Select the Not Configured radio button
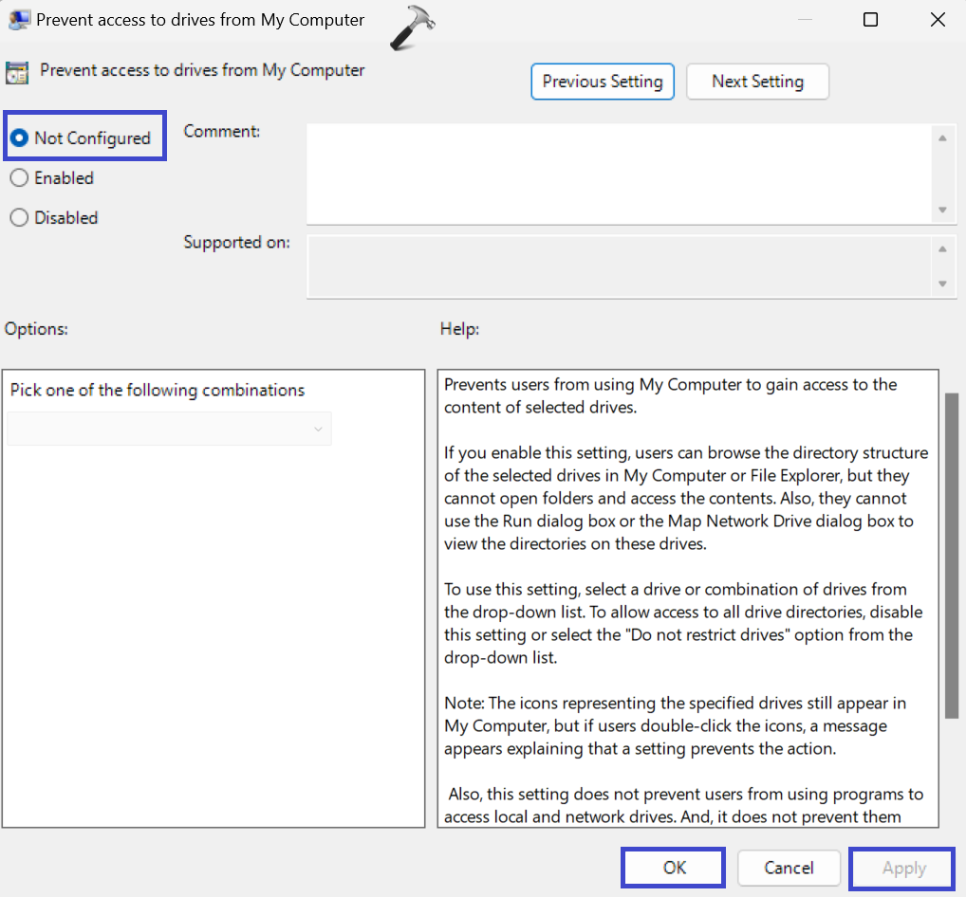Image resolution: width=966 pixels, height=897 pixels. tap(19, 137)
